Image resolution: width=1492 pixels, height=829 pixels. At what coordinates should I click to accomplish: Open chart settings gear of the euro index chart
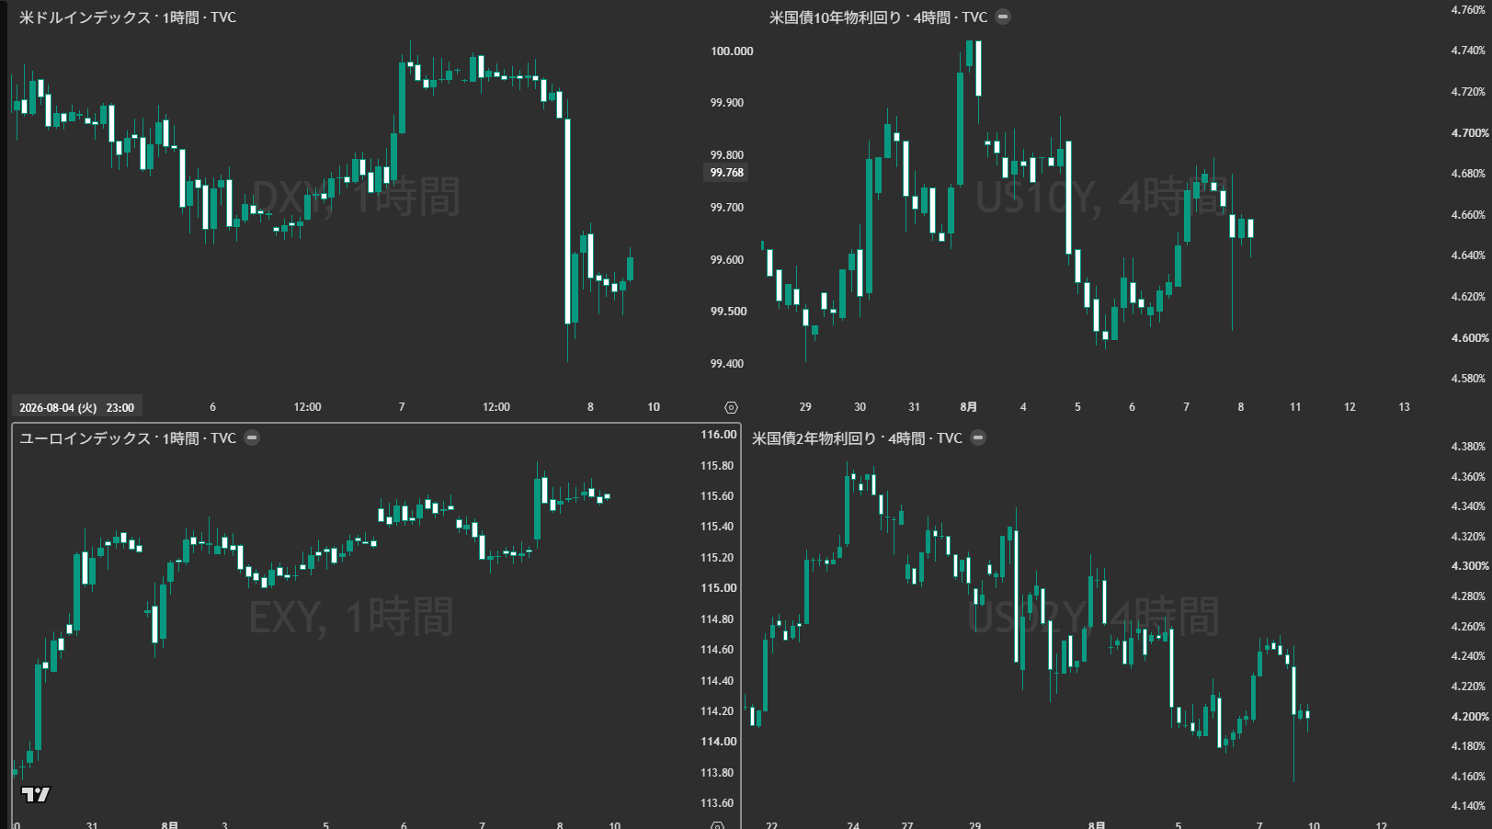tap(718, 824)
